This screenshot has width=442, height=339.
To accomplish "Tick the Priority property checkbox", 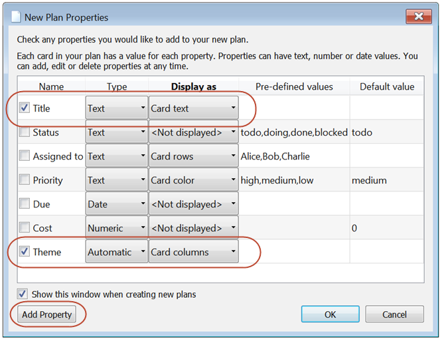I will point(25,180).
